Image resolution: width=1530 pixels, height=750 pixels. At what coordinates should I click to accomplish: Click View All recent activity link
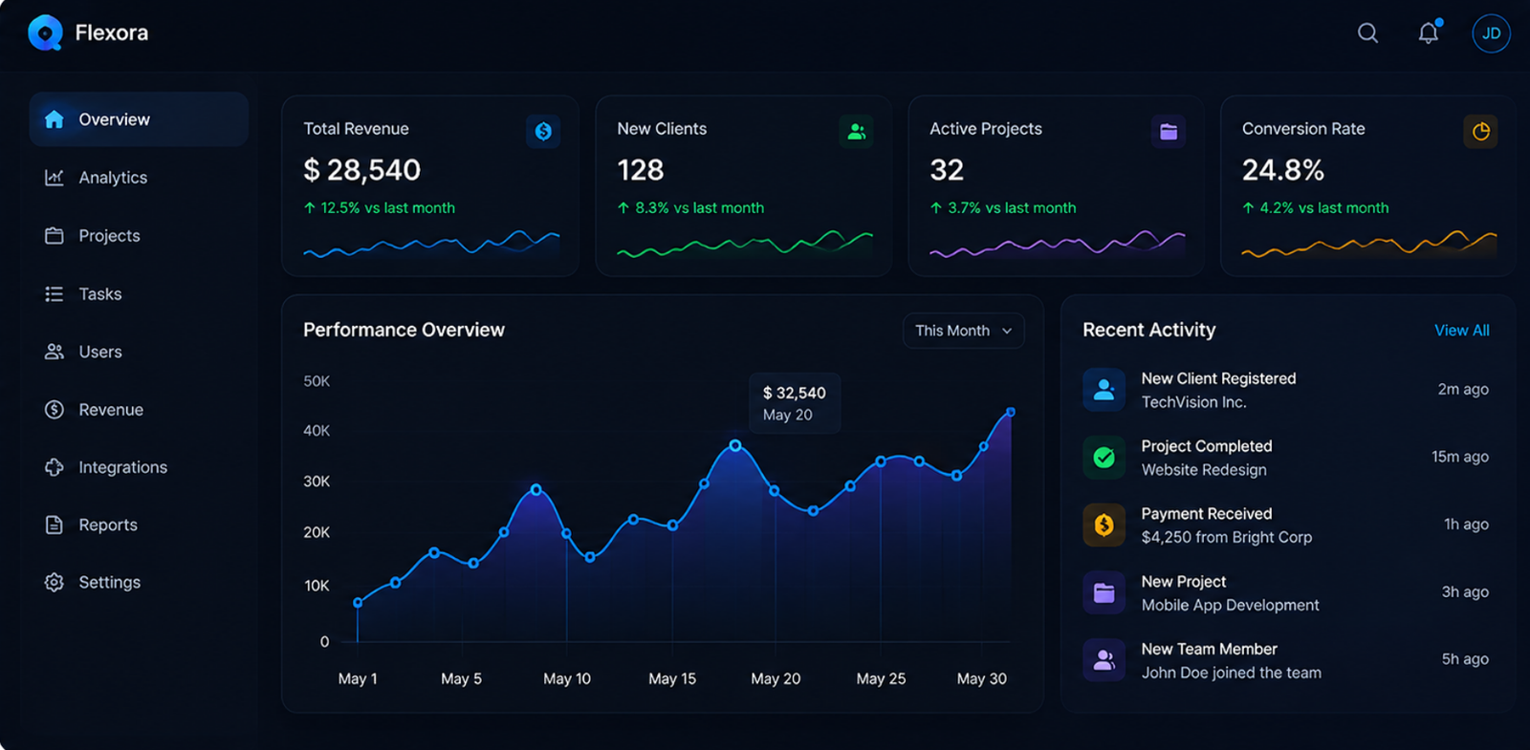[x=1462, y=331]
